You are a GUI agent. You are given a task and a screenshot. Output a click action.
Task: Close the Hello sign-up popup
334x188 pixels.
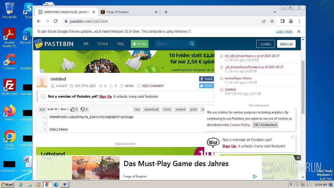point(293,137)
